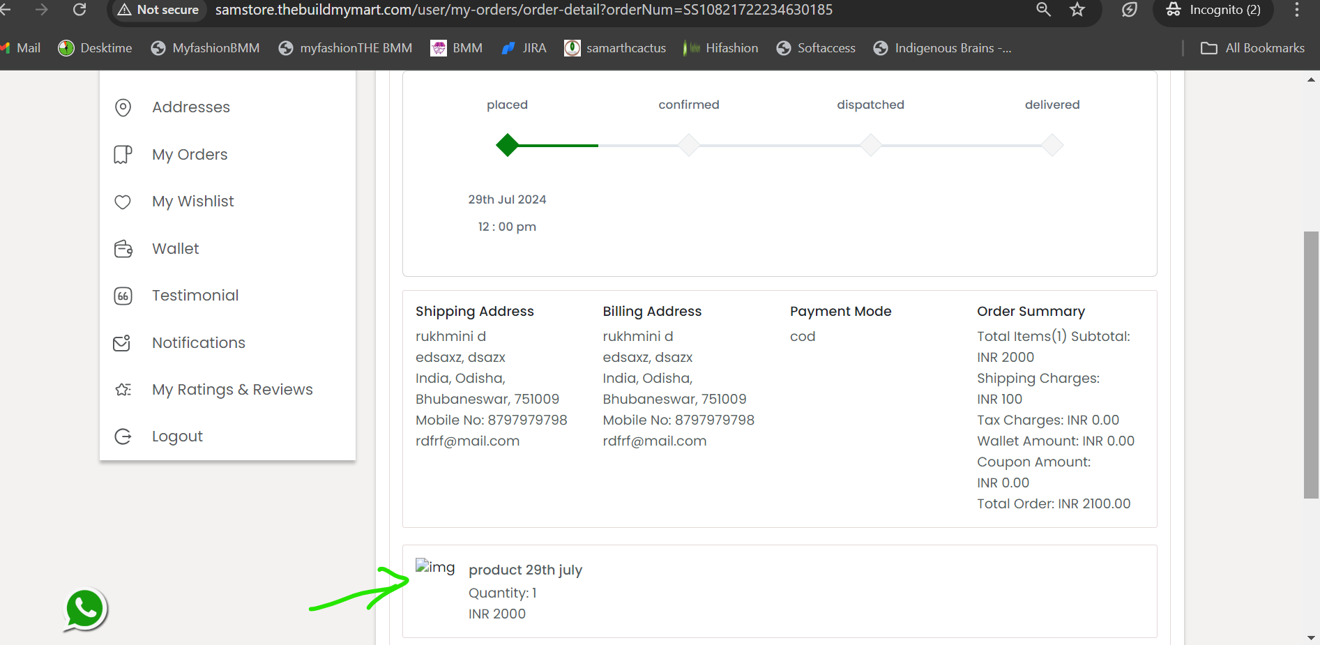
Task: Open the myfashionTHE BMM bookmark
Action: coord(345,48)
